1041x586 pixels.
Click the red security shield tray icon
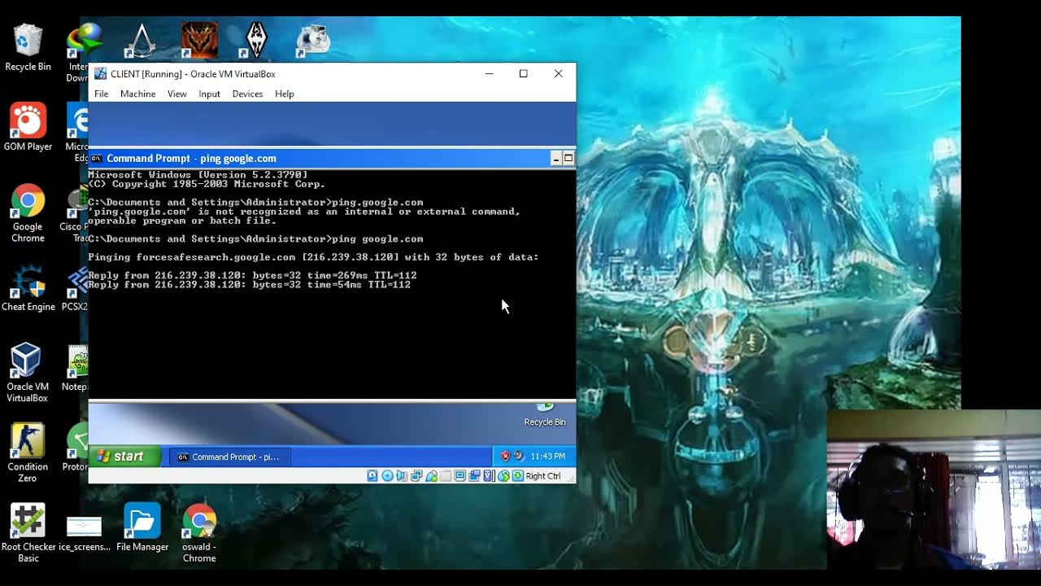(x=505, y=456)
